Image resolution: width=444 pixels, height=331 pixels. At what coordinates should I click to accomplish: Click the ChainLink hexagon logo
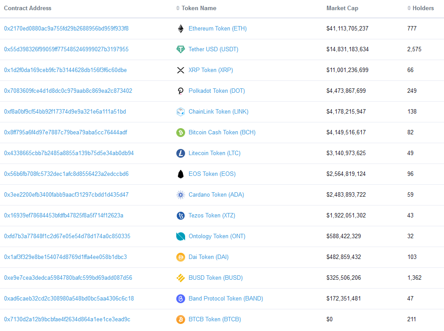181,111
